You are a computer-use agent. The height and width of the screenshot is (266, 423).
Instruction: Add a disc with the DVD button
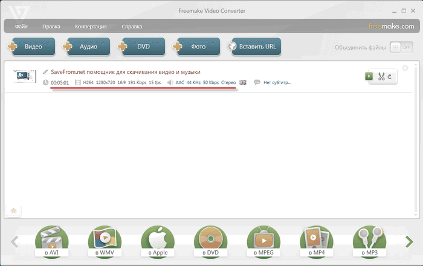(141, 47)
